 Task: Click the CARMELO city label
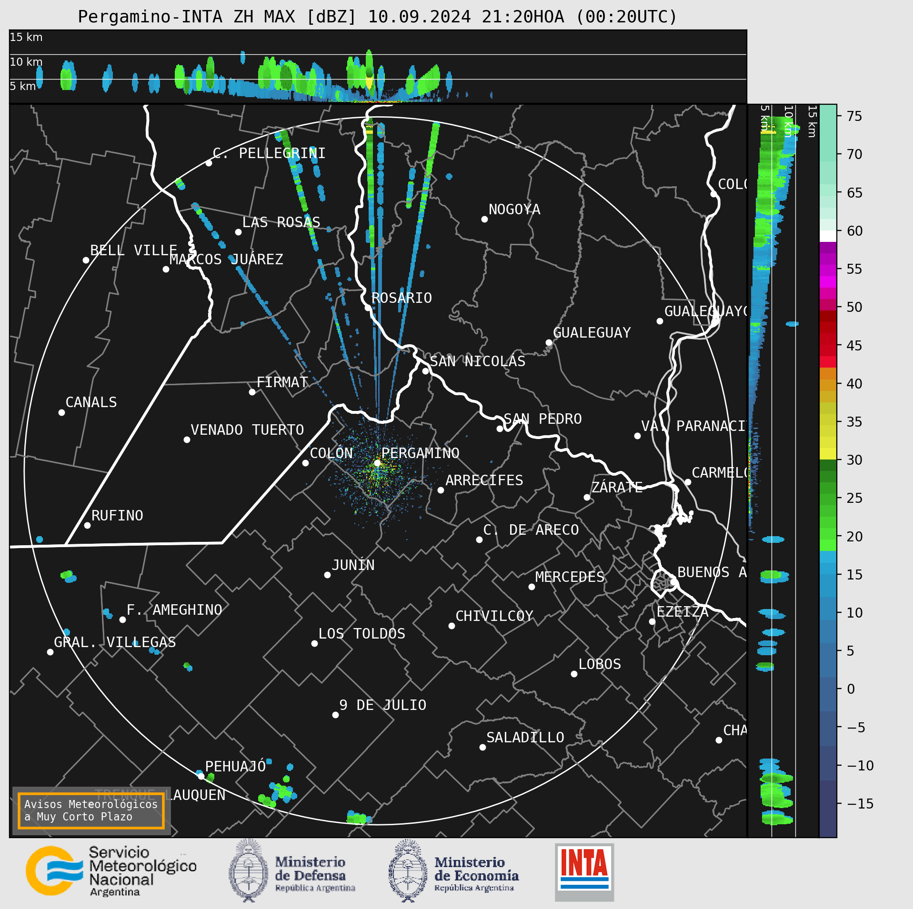(x=719, y=473)
